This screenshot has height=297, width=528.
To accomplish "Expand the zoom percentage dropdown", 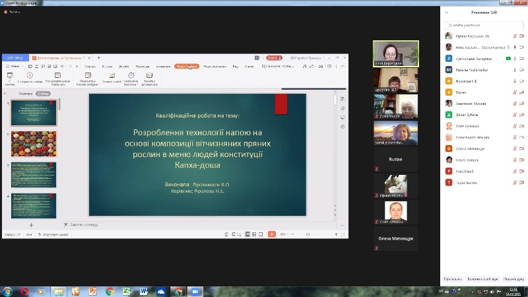I will click(284, 234).
